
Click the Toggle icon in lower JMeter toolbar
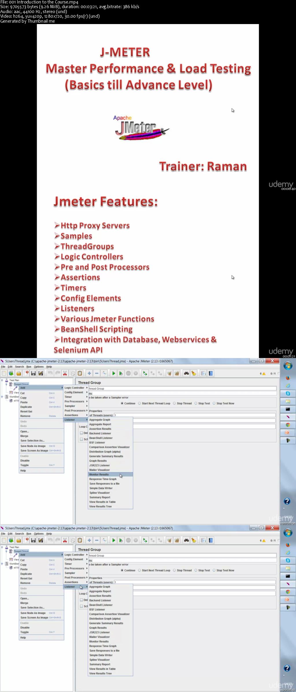coord(104,540)
